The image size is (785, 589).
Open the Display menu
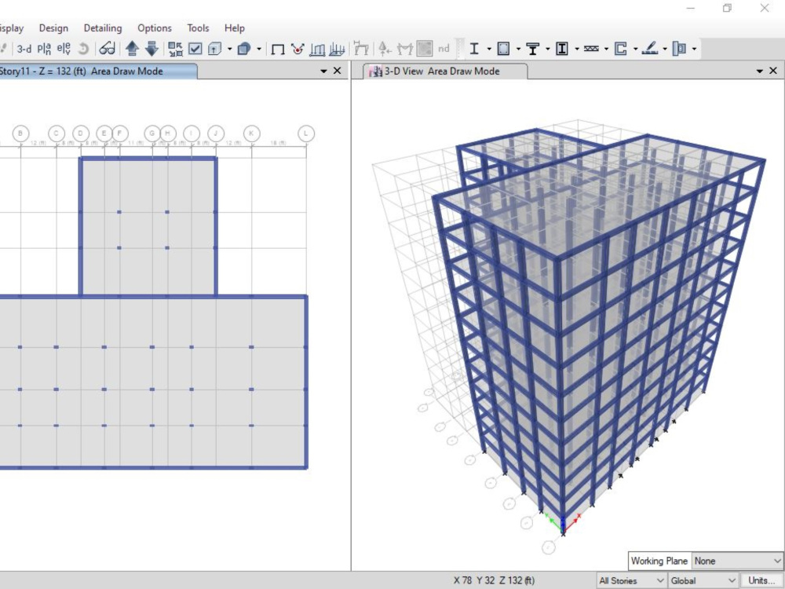pyautogui.click(x=11, y=28)
